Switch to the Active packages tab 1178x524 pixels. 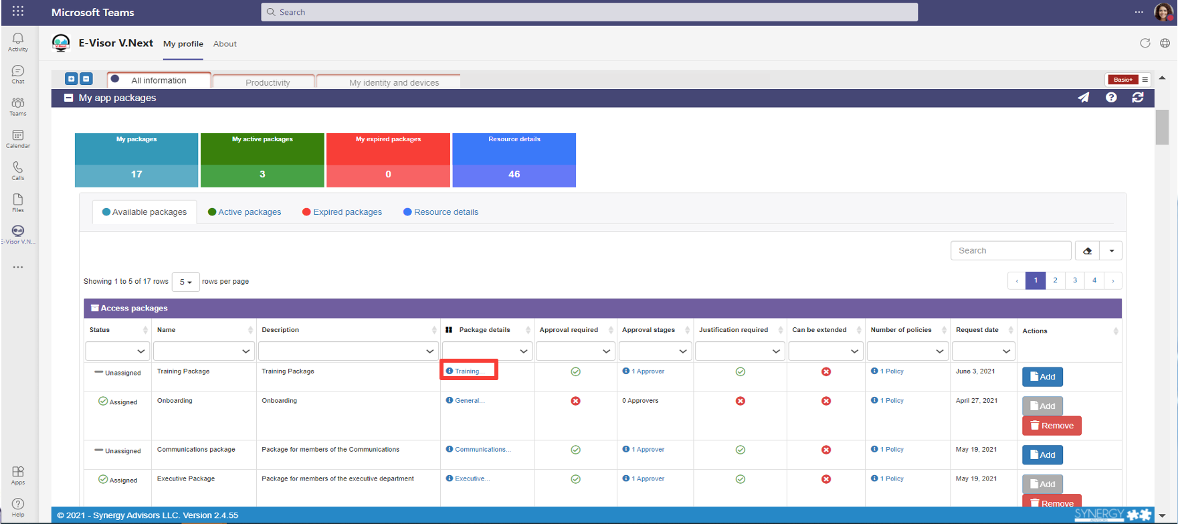tap(245, 212)
